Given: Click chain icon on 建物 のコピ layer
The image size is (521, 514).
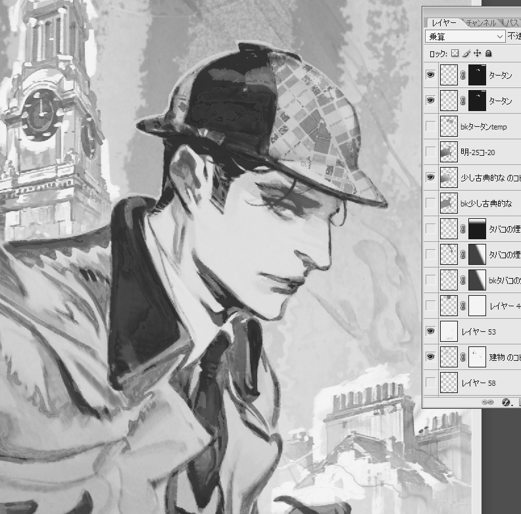Looking at the screenshot, I should pos(463,357).
